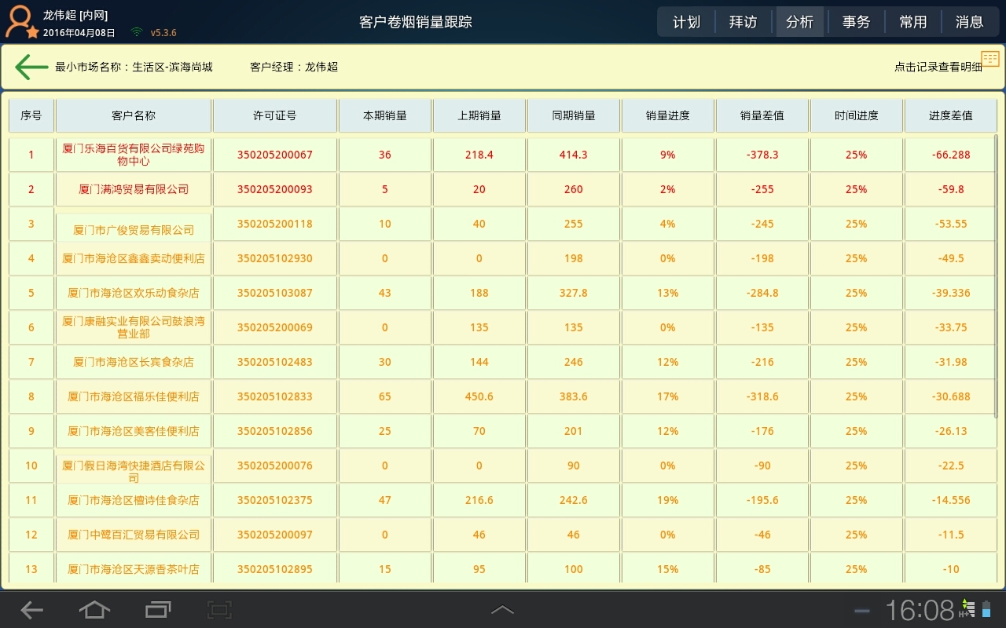Click license number 350205200118

[x=275, y=224]
